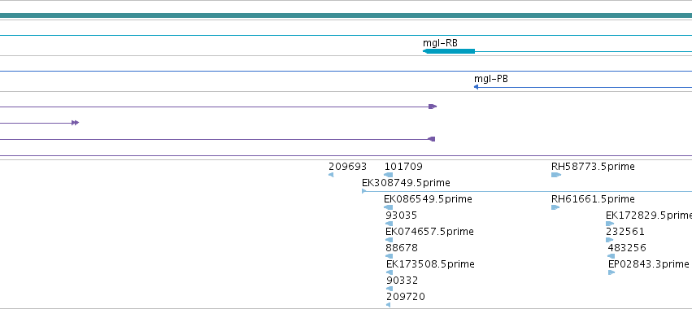Click the mgl-PB protein label
The width and height of the screenshot is (692, 309).
[x=491, y=79]
